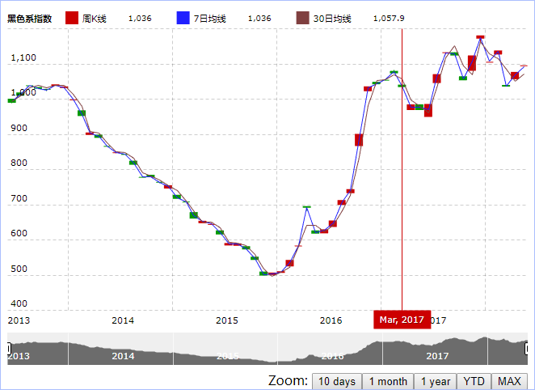Screen dimensions: 535x390
Task: Click the Mar, 2017 date balloon
Action: tap(402, 320)
